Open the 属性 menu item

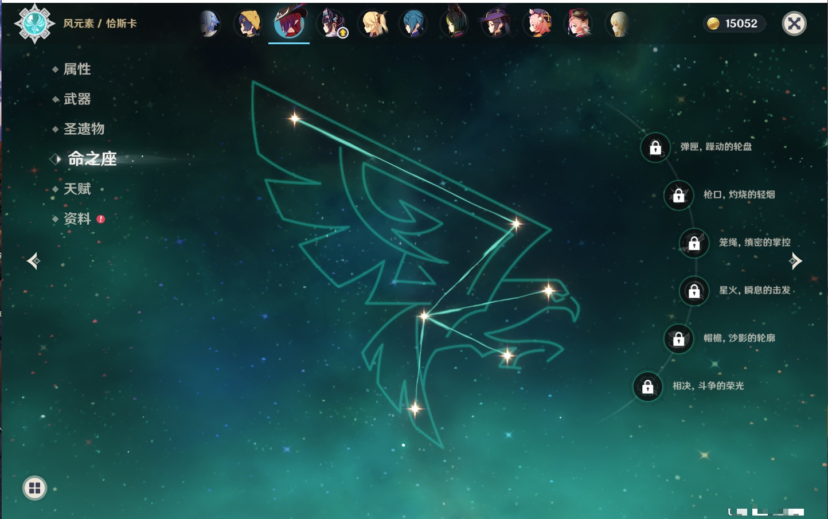click(x=77, y=69)
